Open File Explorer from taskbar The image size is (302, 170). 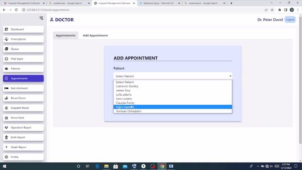106,166
